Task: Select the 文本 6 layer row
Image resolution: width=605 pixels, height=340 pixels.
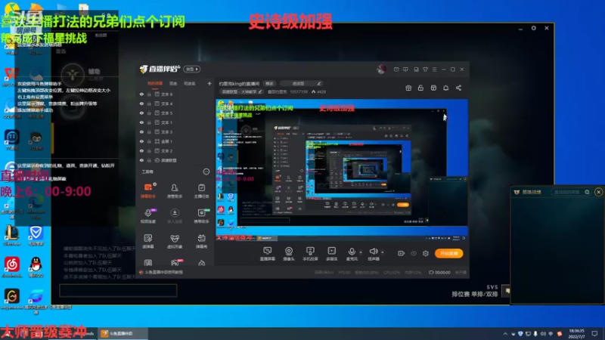Action: [175, 94]
